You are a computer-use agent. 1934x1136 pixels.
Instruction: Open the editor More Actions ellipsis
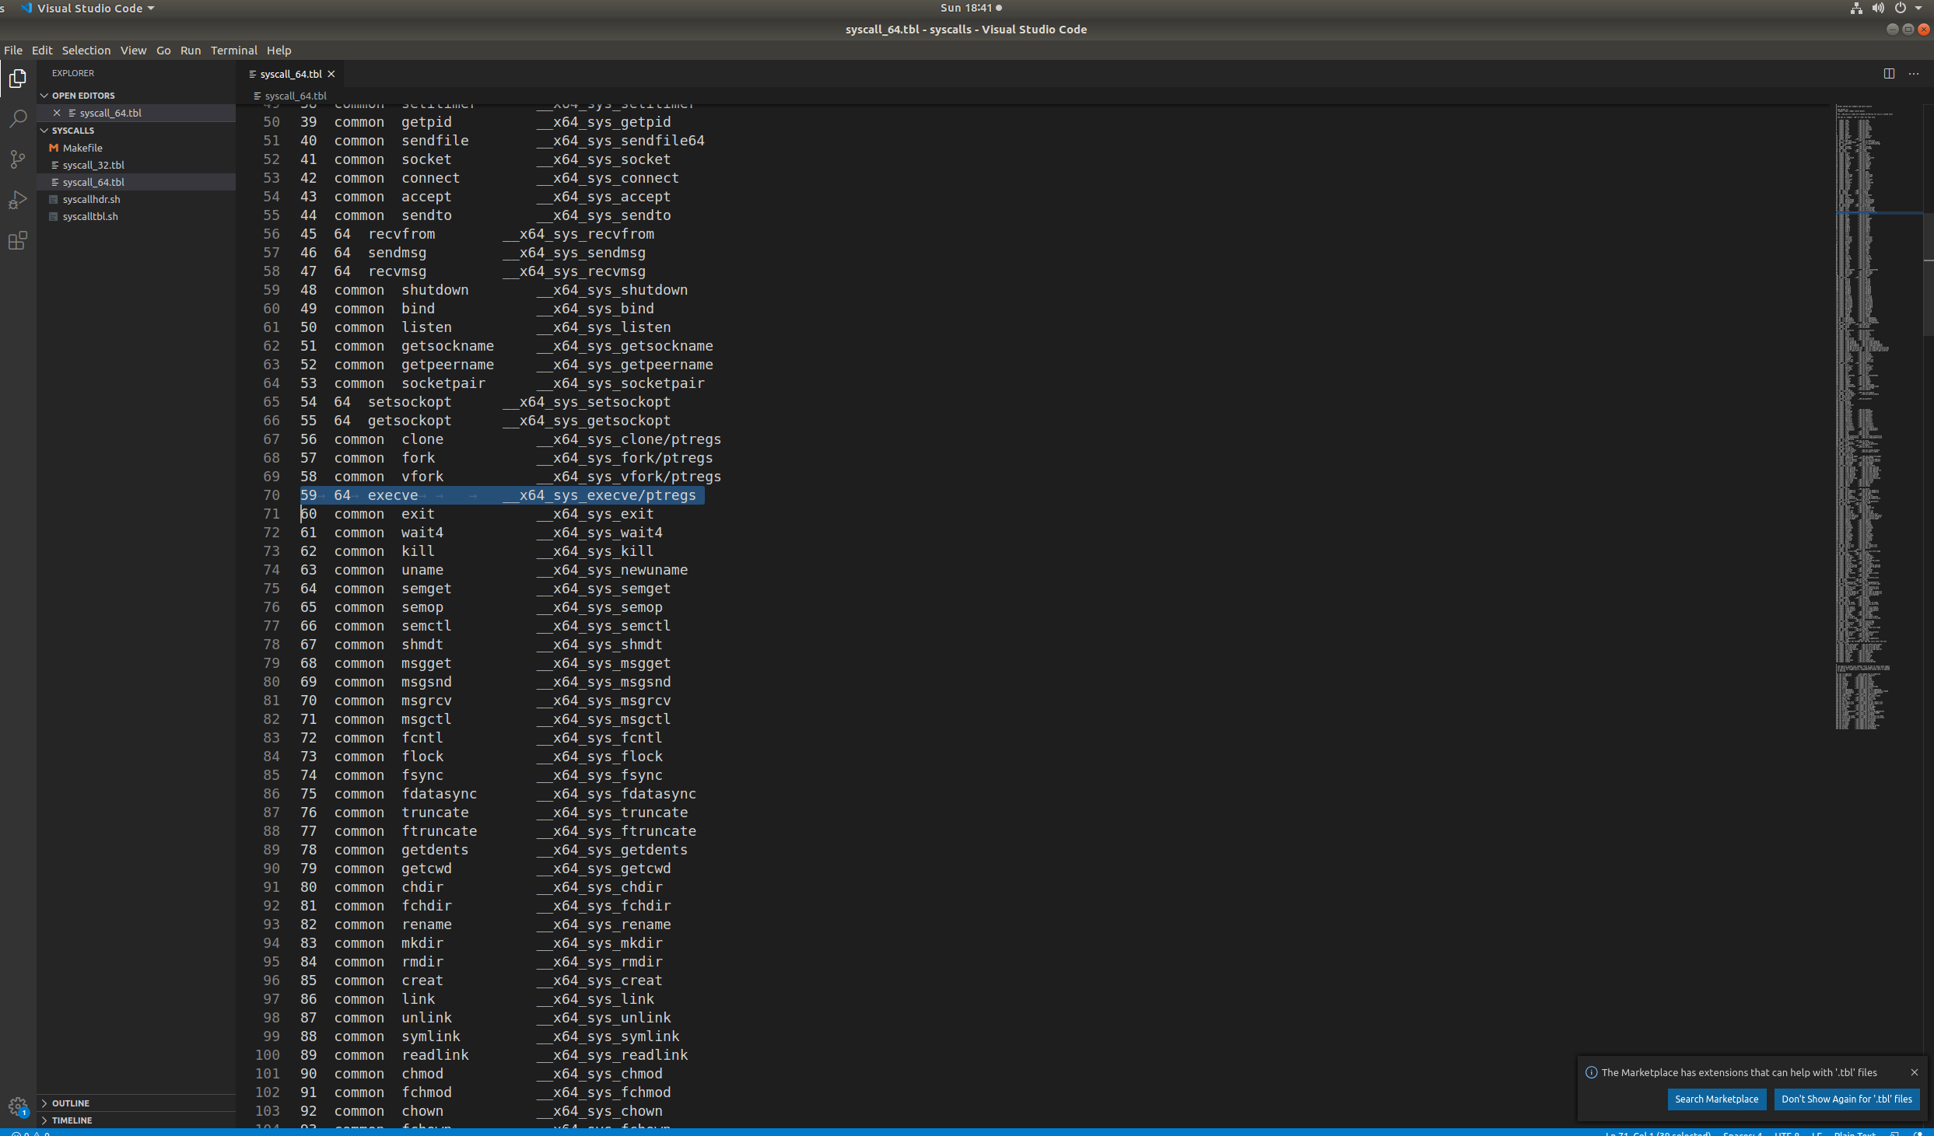click(1914, 73)
